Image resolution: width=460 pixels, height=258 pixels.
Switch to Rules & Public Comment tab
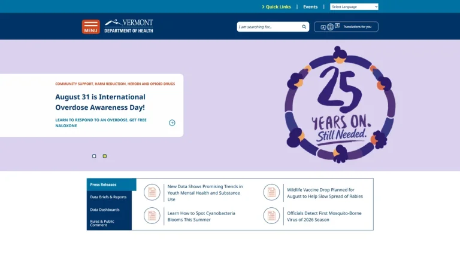(x=109, y=223)
